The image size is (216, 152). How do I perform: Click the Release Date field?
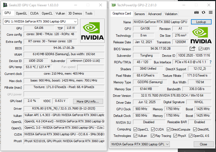tap(143, 42)
